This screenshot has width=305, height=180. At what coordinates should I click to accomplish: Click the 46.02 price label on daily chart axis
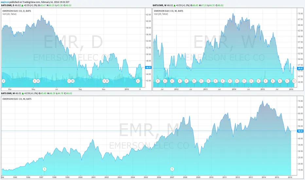click(148, 67)
